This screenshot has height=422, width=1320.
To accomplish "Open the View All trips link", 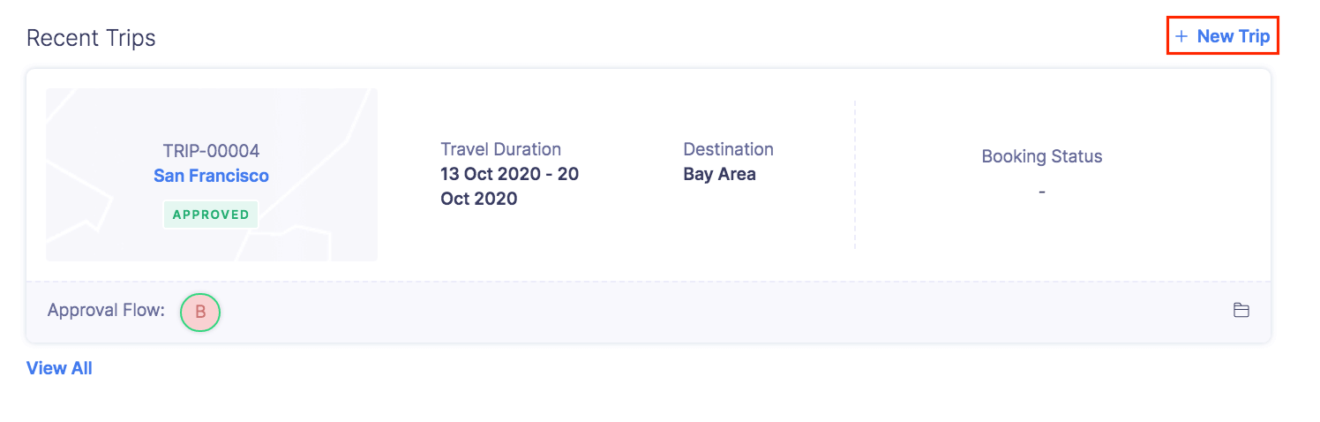I will tap(59, 368).
